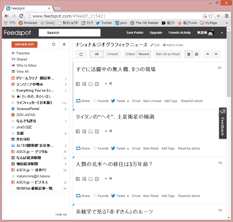Open Friends Activity
The height and width of the screenshot is (222, 233).
point(179,33)
